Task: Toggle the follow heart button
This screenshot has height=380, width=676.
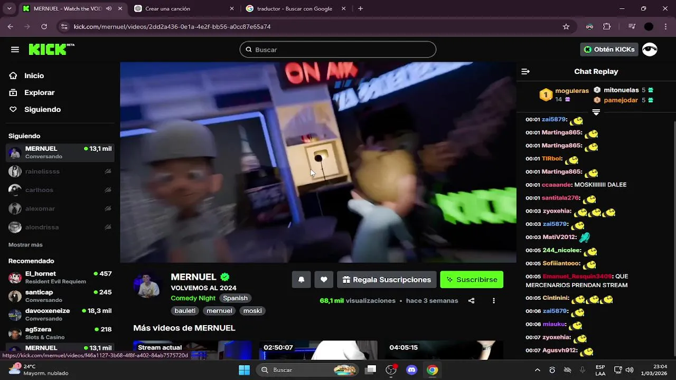Action: click(324, 280)
